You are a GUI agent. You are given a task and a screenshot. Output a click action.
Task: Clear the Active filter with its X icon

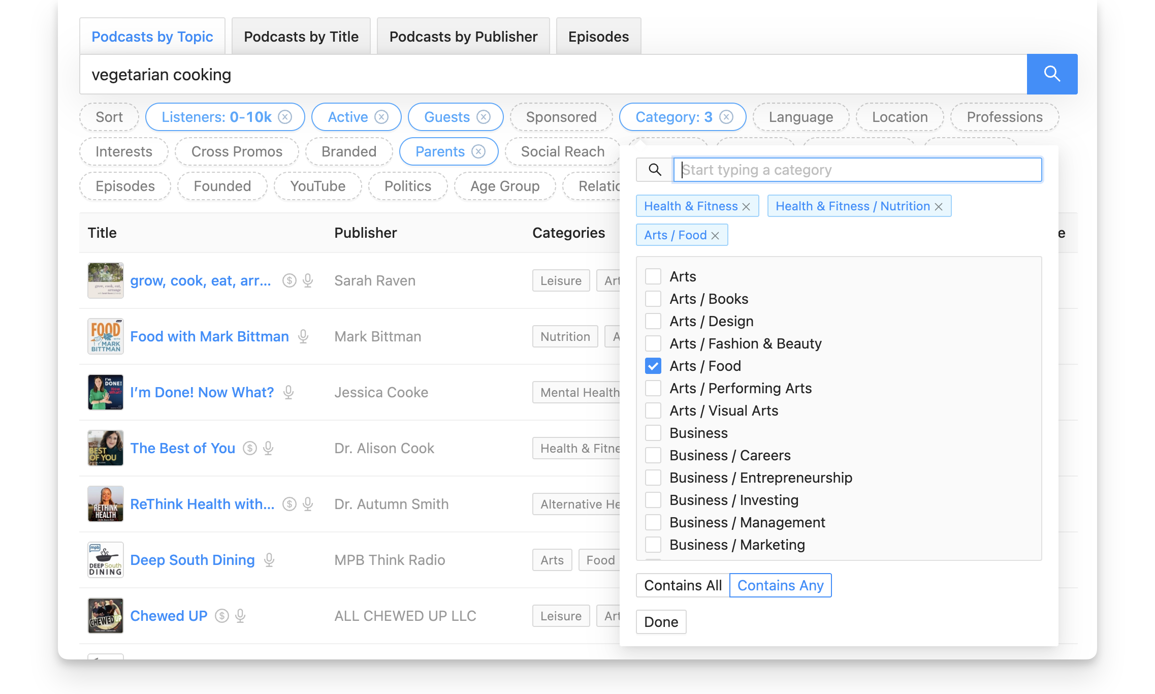point(381,117)
